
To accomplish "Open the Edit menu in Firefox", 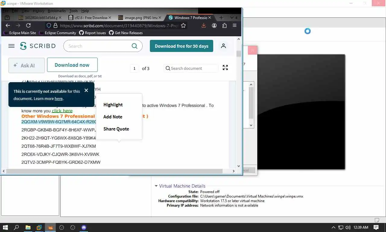I will [15, 11].
